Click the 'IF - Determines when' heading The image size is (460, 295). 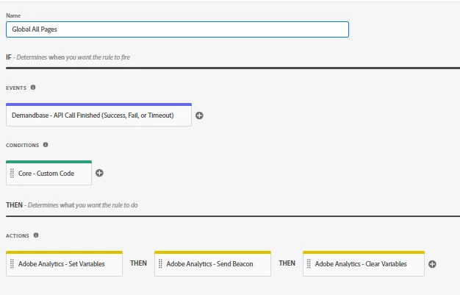pos(68,57)
